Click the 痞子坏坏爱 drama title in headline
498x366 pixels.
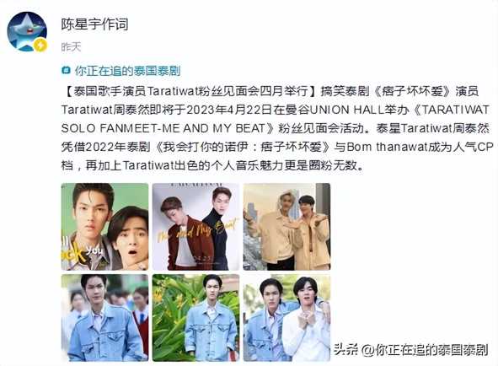coord(411,91)
